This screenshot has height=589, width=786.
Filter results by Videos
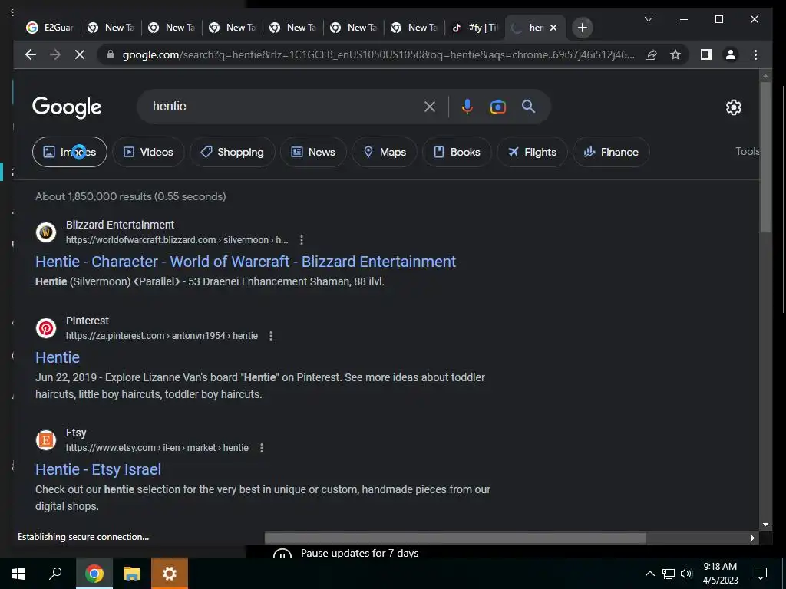[148, 152]
